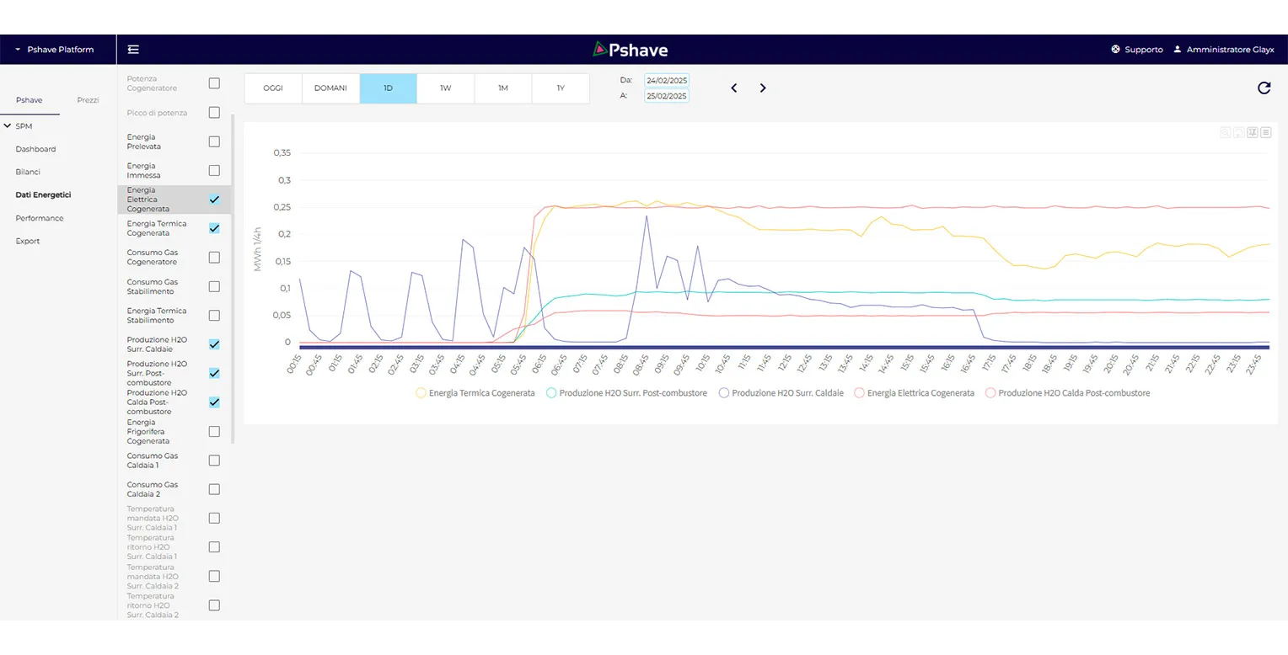
Task: Toggle Energia Termica Cogenerata legend swatch
Action: 421,393
